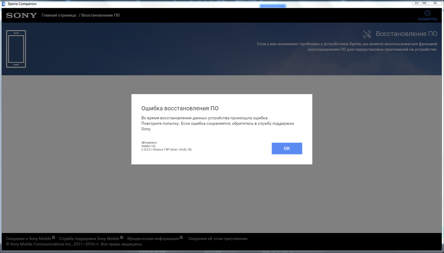Open the Параметры gear icon
Screen dimensions: 444x253
pos(427,13)
